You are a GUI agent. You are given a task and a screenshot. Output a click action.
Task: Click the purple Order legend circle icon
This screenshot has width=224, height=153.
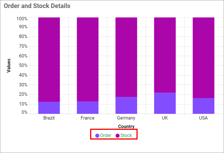[97, 136]
